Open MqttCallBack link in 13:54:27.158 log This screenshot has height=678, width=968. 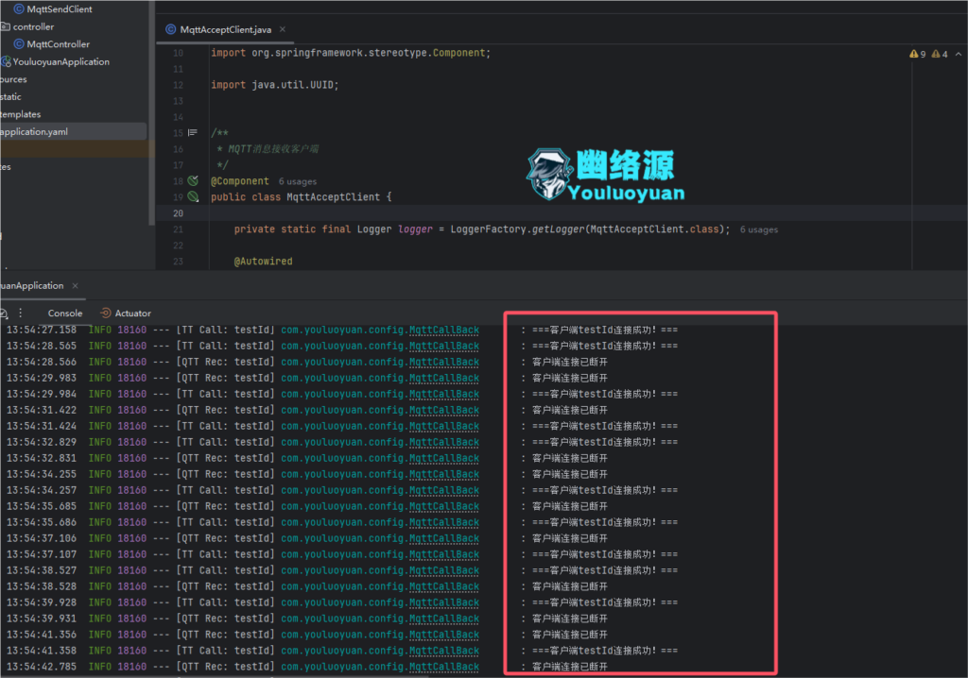[444, 331]
